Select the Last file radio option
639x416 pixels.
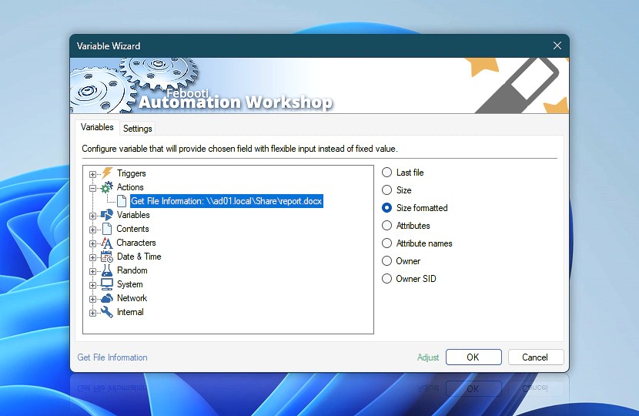(386, 173)
